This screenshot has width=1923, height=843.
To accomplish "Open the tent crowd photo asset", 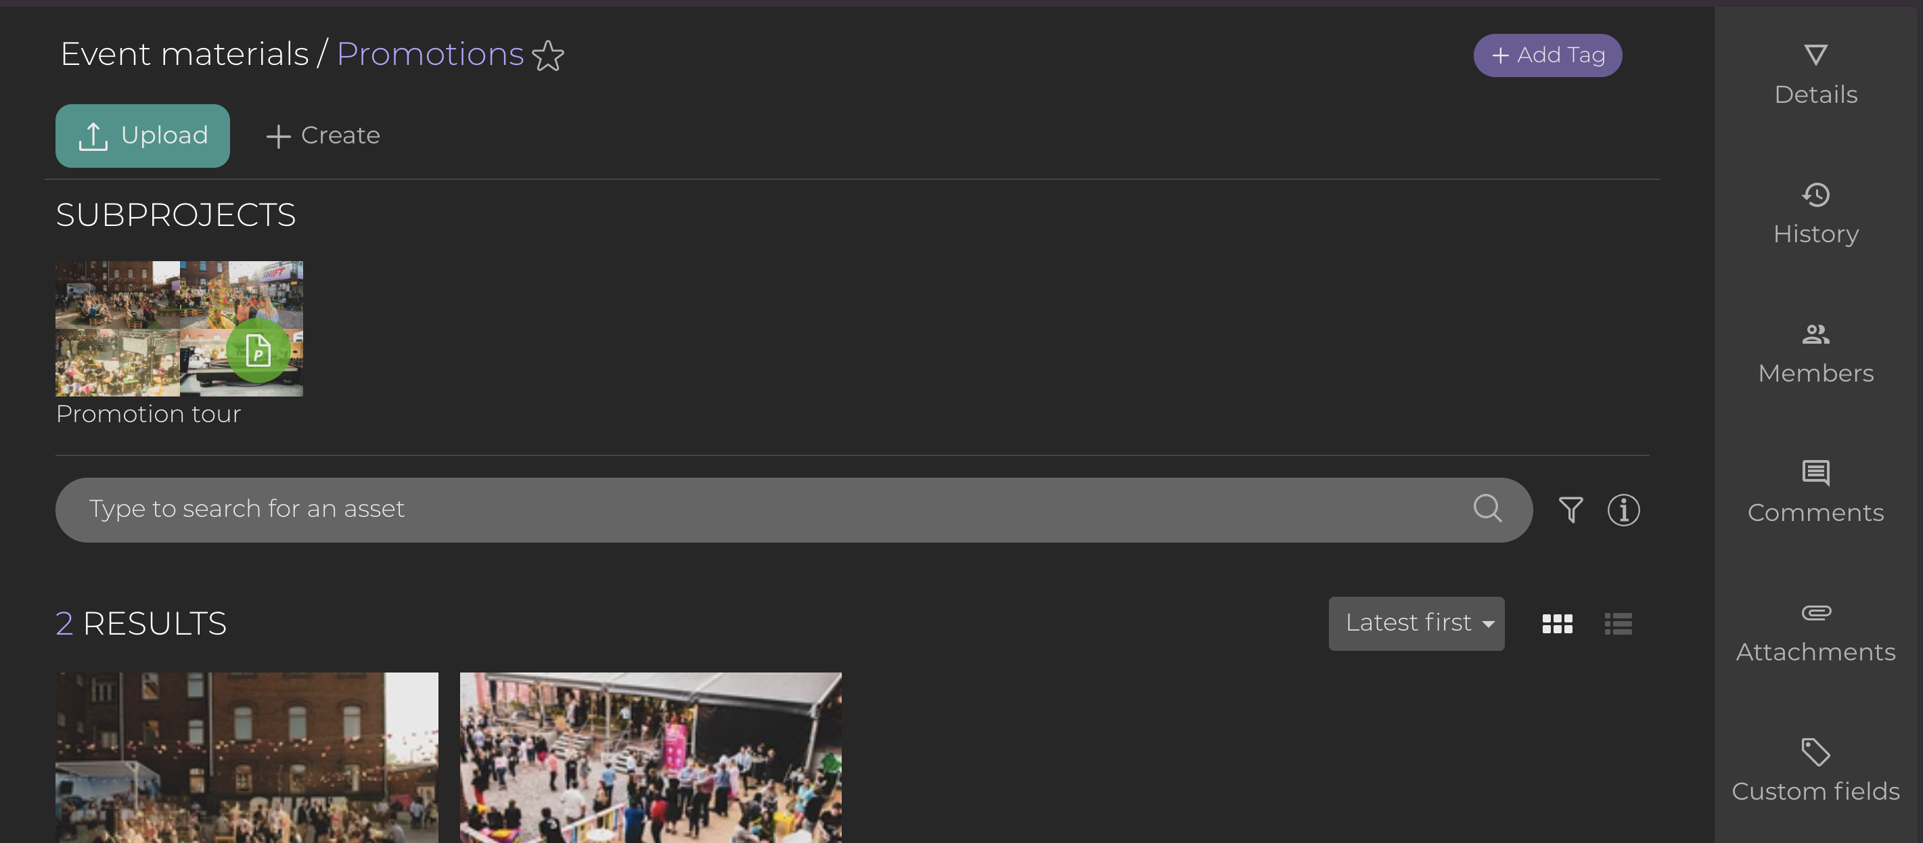I will pos(650,757).
